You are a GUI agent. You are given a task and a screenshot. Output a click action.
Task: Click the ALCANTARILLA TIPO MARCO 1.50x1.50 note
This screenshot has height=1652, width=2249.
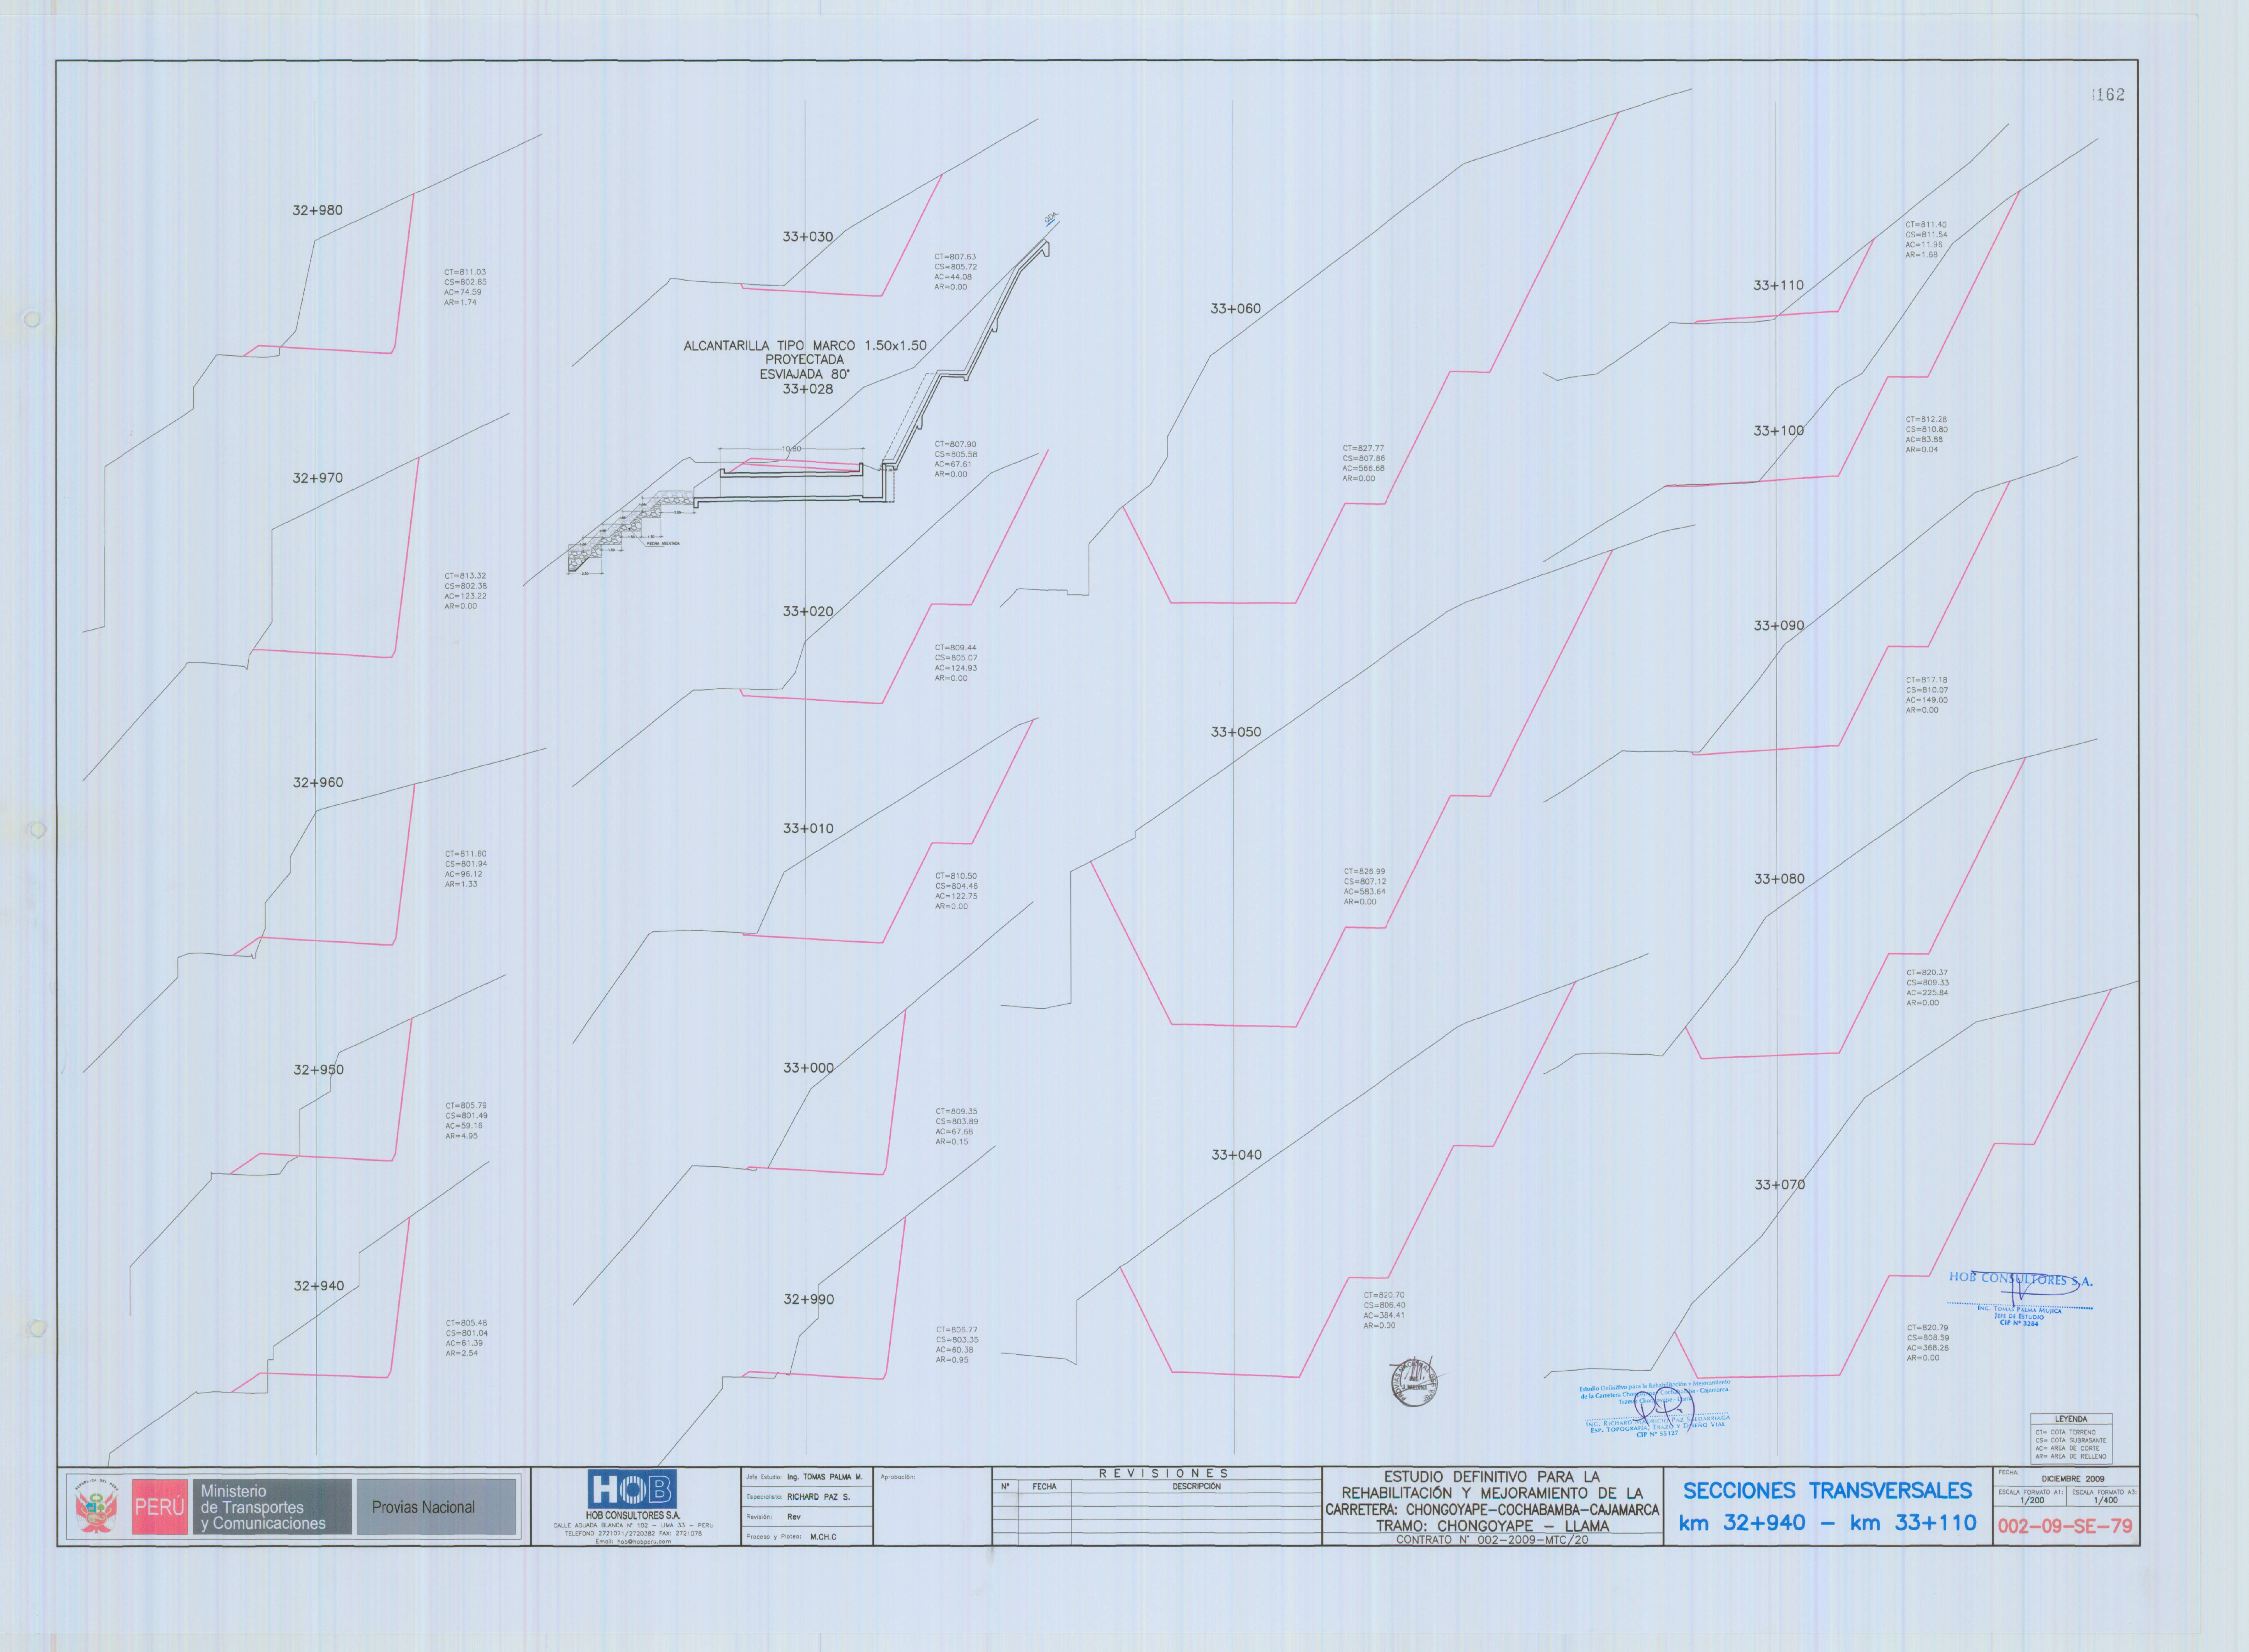(805, 346)
